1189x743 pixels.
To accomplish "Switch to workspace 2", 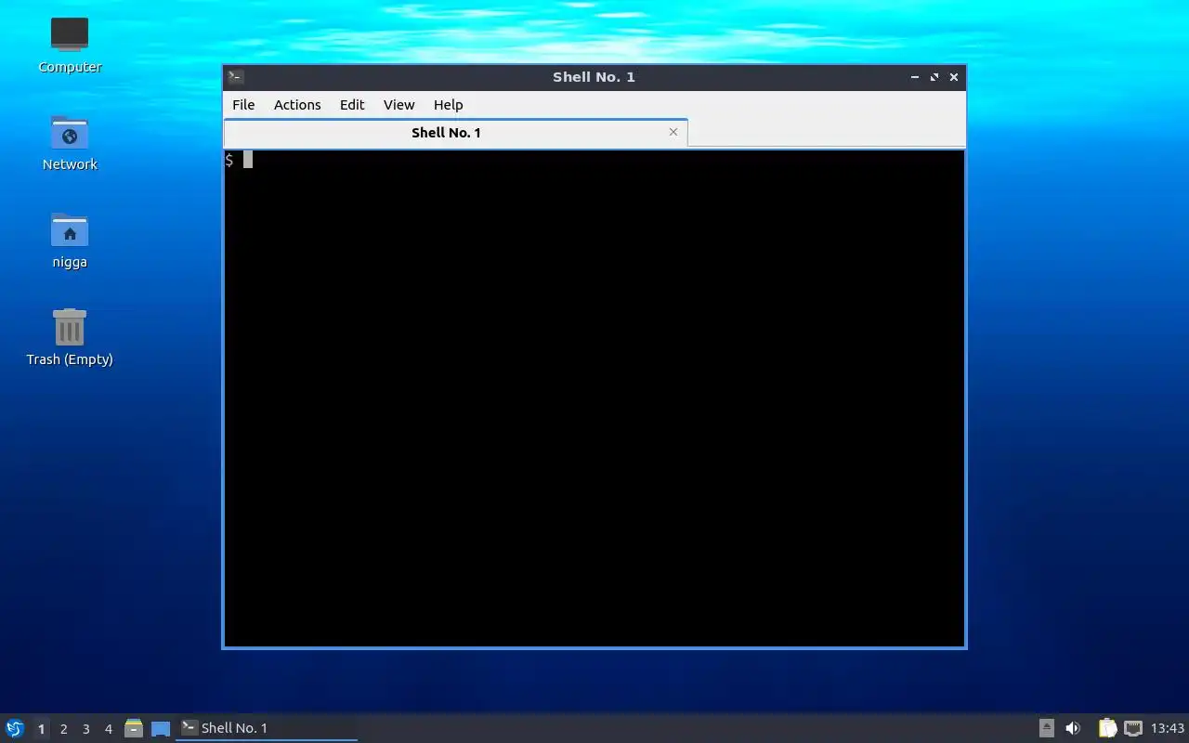I will pyautogui.click(x=63, y=729).
